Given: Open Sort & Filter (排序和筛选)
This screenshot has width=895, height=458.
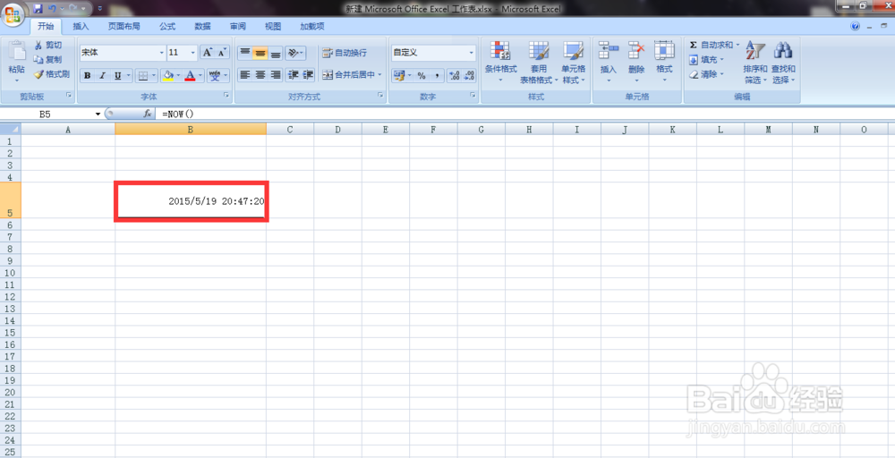Looking at the screenshot, I should [755, 62].
